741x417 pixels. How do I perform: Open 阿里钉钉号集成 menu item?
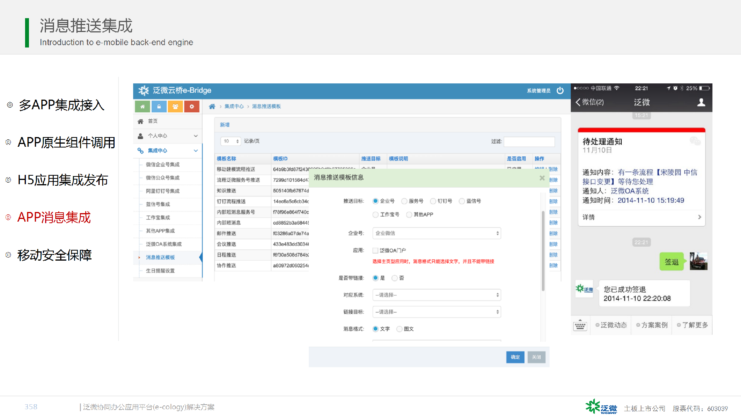(x=162, y=191)
